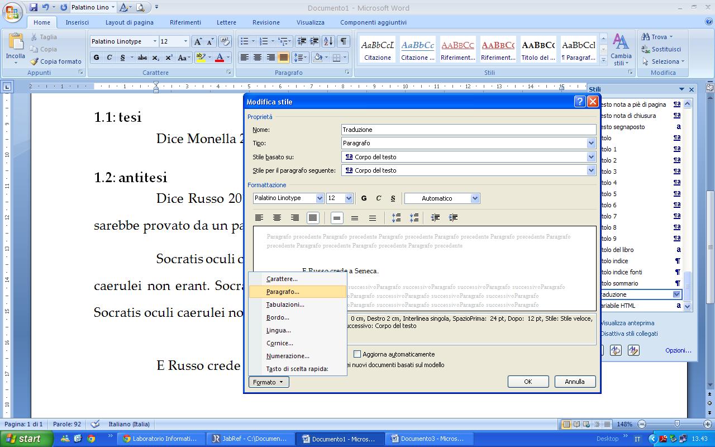
Task: Justify text in ribbon Paragrafo group
Action: point(284,58)
